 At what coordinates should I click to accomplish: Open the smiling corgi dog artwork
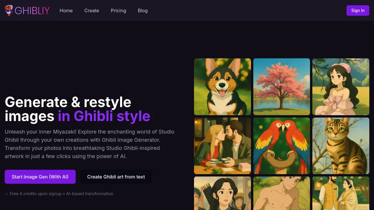pos(222,87)
